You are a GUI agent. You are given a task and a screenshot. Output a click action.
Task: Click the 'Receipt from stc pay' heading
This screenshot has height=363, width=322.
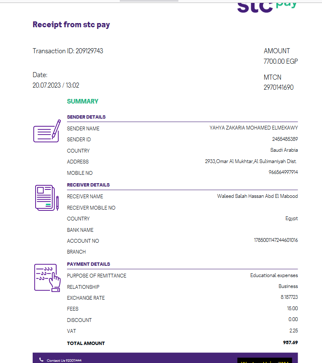point(71,25)
